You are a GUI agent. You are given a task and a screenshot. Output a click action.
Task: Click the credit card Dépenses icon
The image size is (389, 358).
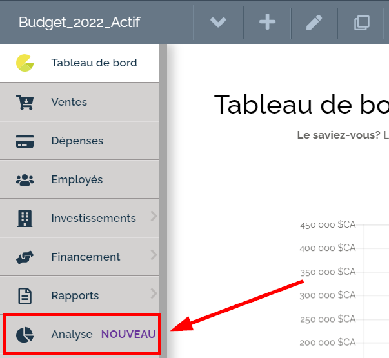[x=25, y=141]
